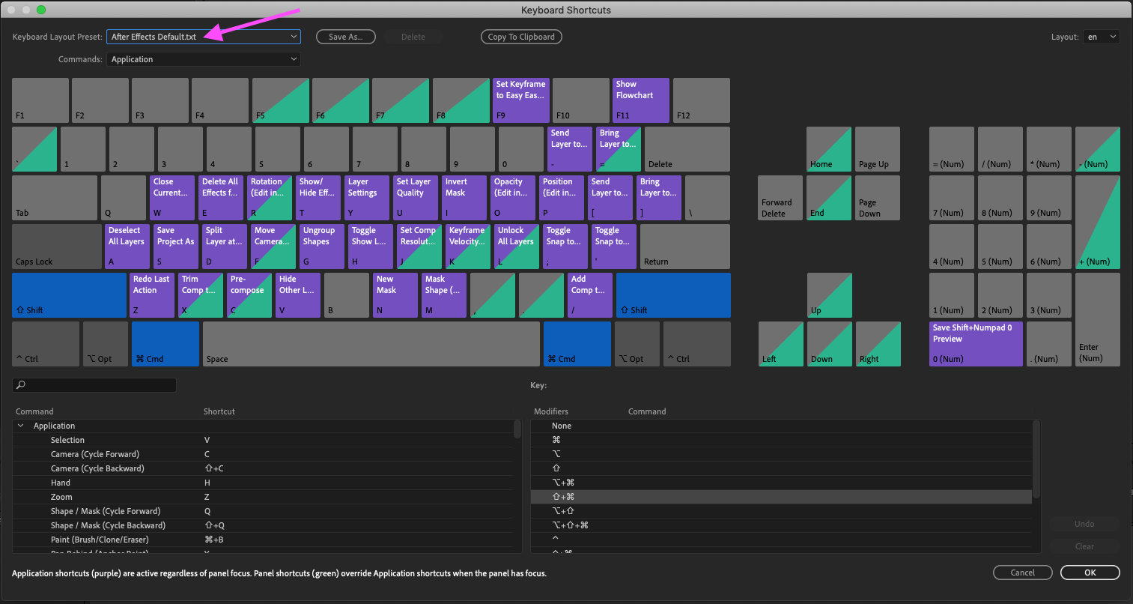This screenshot has height=604, width=1133.
Task: Select the O key Opacity
Action: [x=513, y=198]
